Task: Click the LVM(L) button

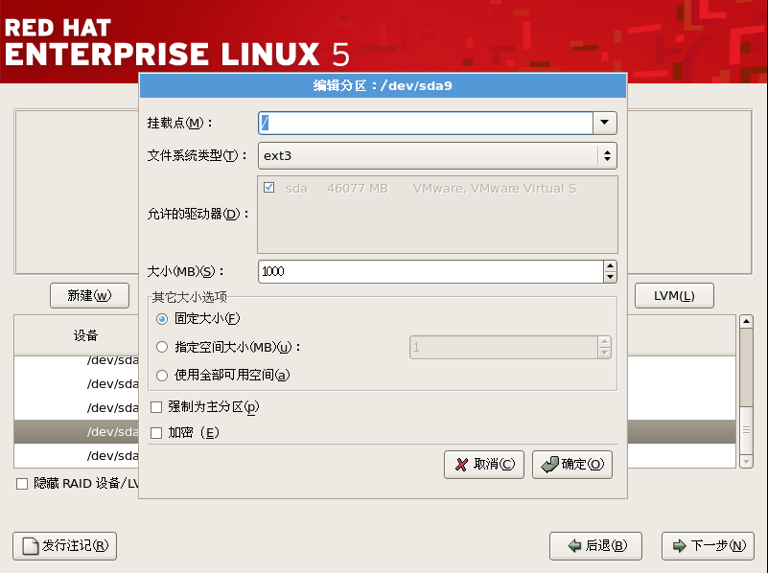Action: point(674,295)
